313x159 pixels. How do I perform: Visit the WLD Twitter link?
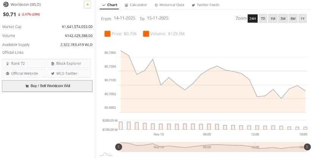click(69, 73)
